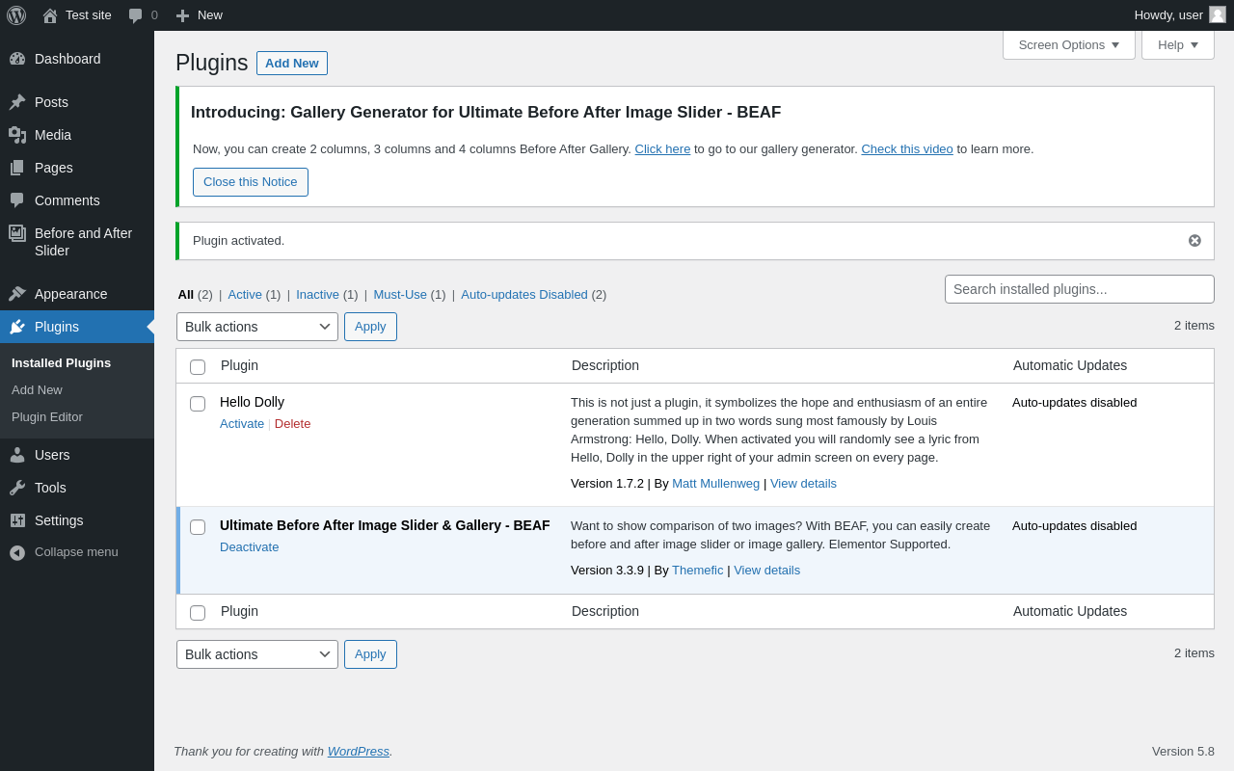
Task: Click the Appearance paintbrush icon
Action: point(17,294)
